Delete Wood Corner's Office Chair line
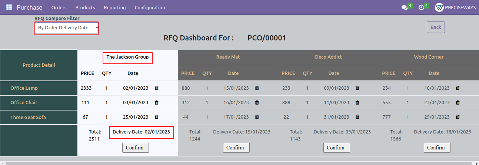Image resolution: width=479 pixels, height=165 pixels. (458, 103)
